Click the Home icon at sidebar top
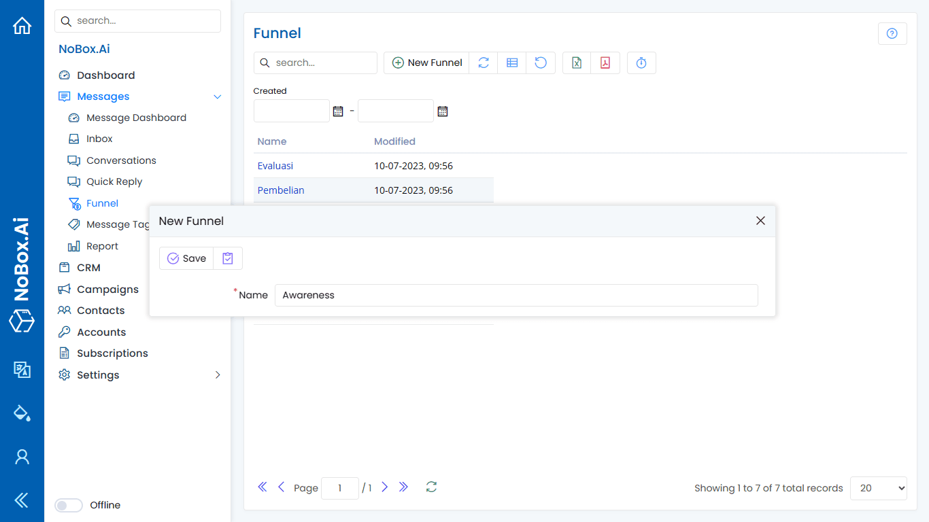The width and height of the screenshot is (929, 522). click(22, 25)
